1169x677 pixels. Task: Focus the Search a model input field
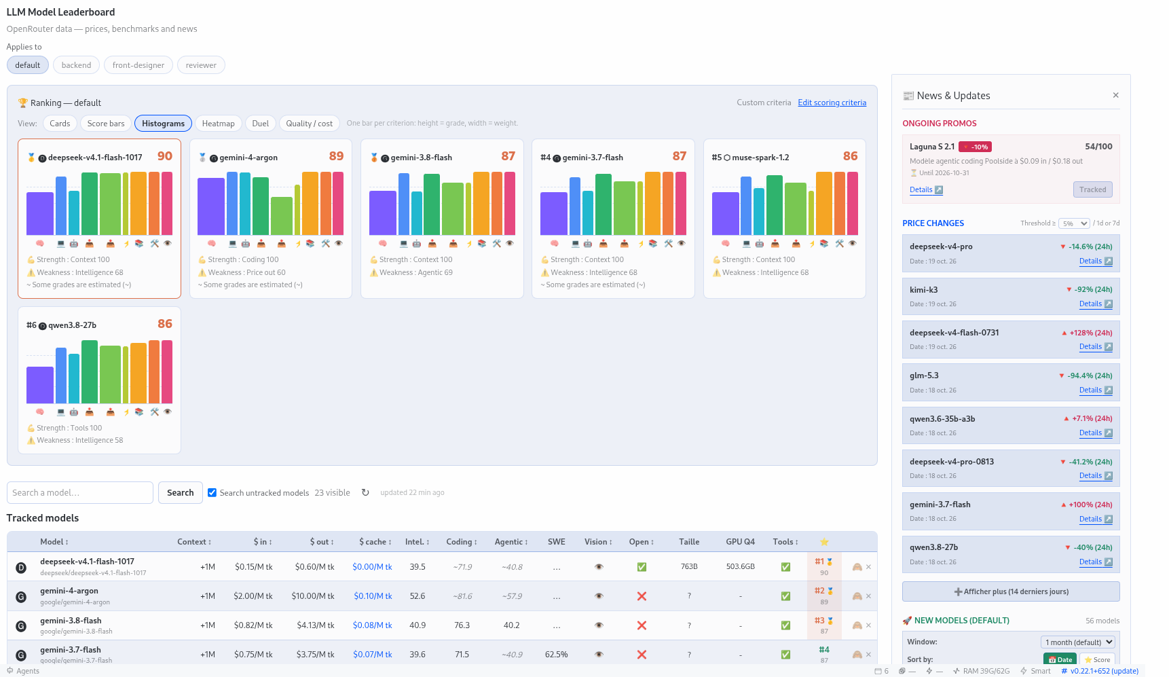(80, 492)
